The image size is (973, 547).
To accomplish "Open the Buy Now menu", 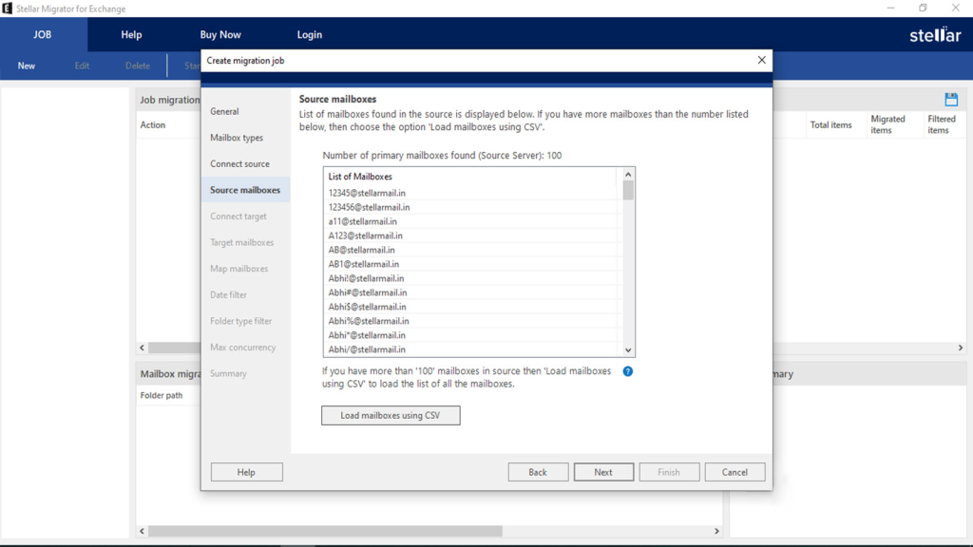I will click(x=220, y=35).
